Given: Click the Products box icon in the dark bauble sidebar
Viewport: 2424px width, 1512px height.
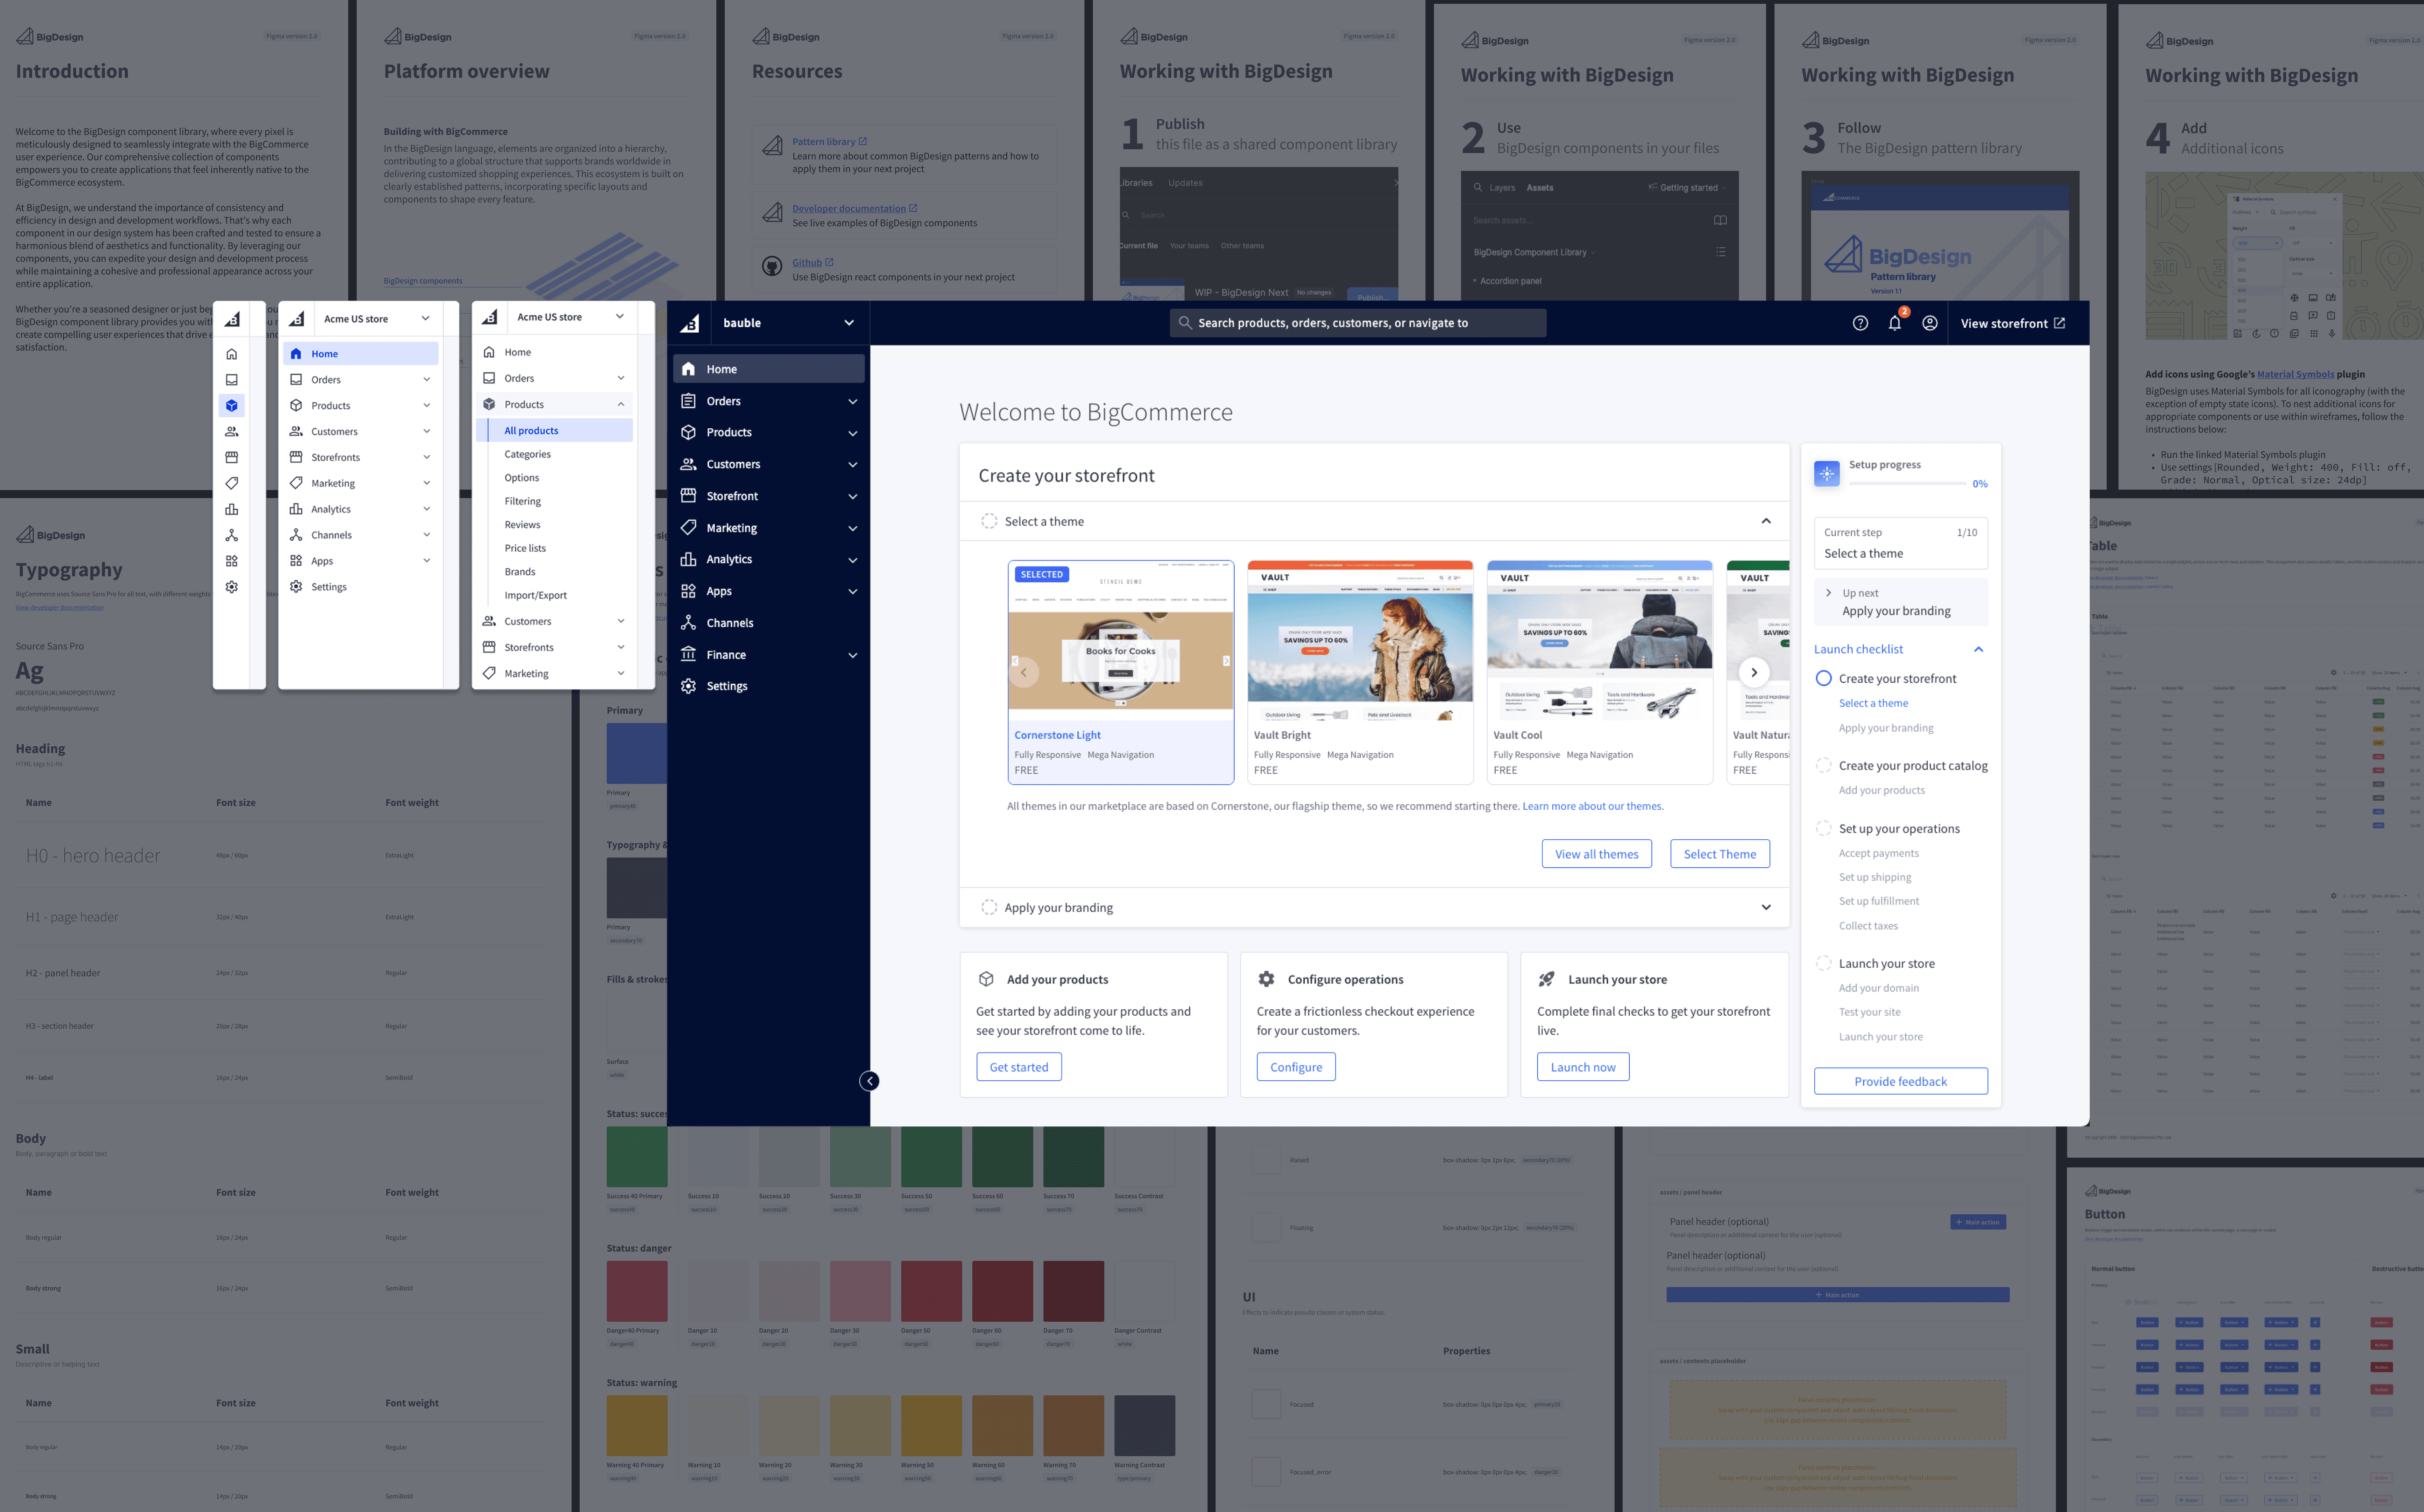Looking at the screenshot, I should 688,432.
